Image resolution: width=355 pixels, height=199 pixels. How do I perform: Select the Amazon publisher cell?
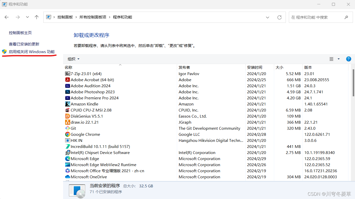186,104
